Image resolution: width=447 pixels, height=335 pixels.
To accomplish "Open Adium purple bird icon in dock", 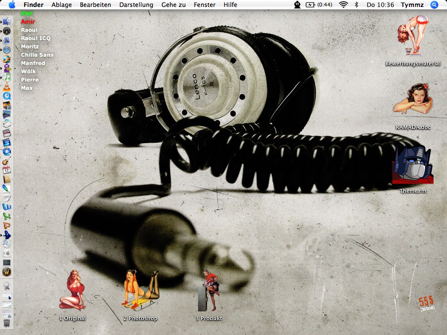I will click(7, 68).
